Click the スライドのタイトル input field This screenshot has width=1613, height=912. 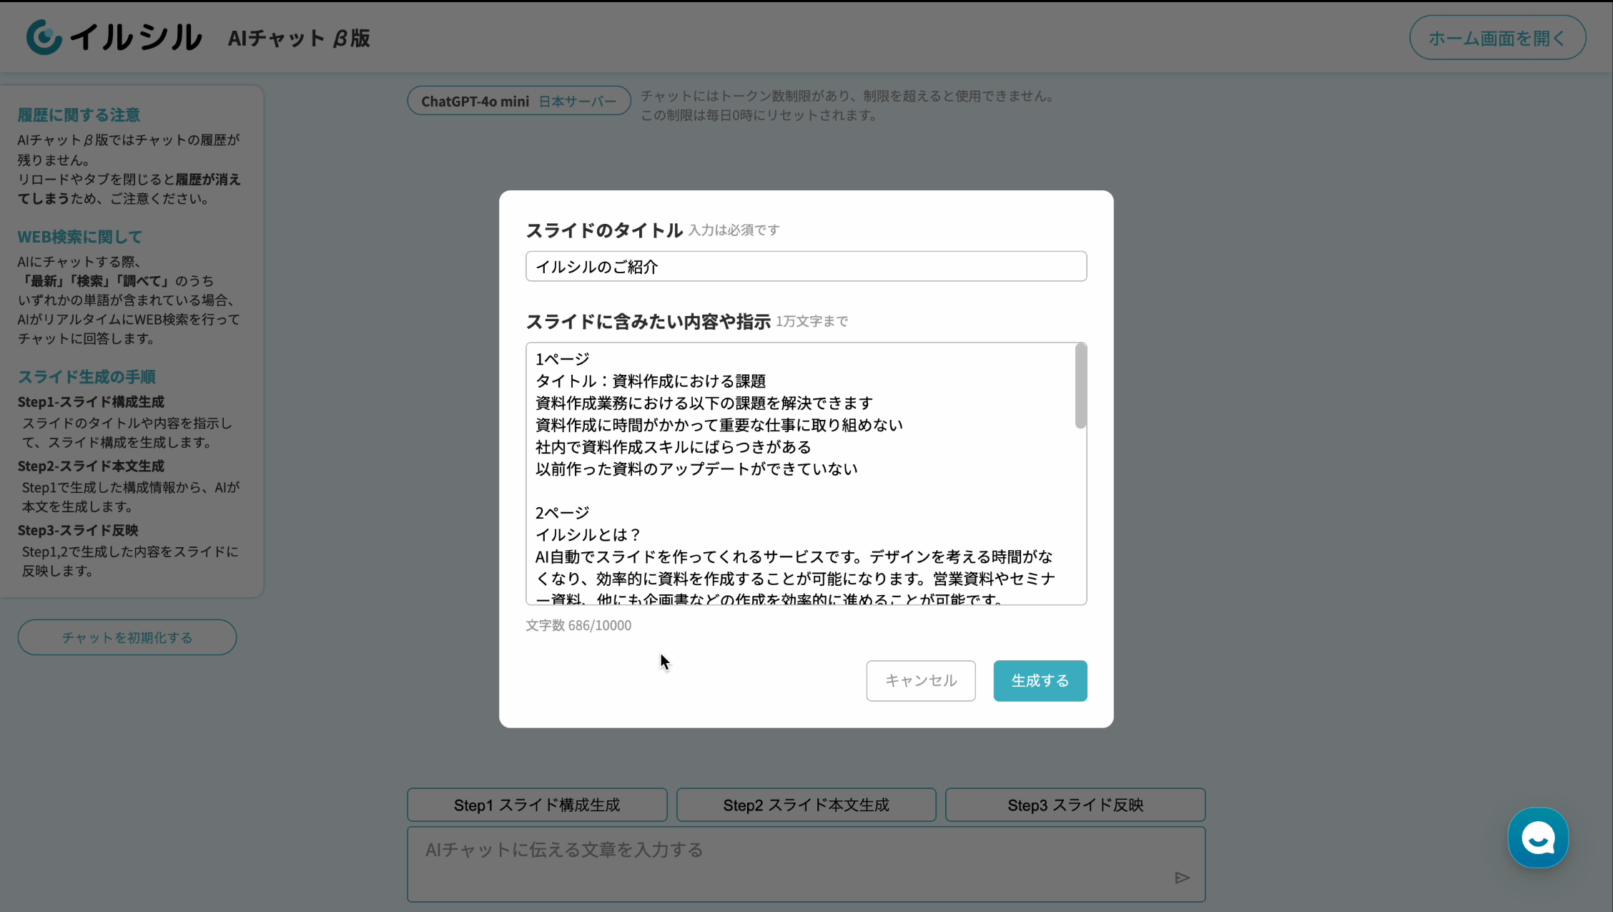click(x=806, y=266)
